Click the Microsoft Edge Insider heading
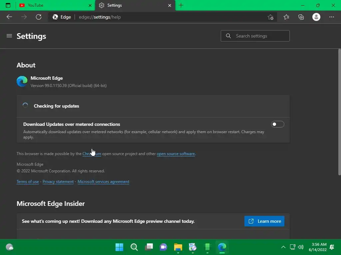The image size is (341, 255). coord(51,204)
